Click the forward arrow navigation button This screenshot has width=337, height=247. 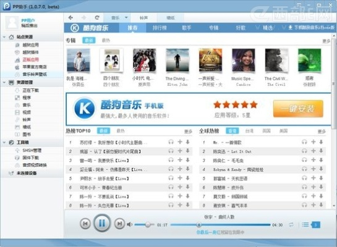84,17
